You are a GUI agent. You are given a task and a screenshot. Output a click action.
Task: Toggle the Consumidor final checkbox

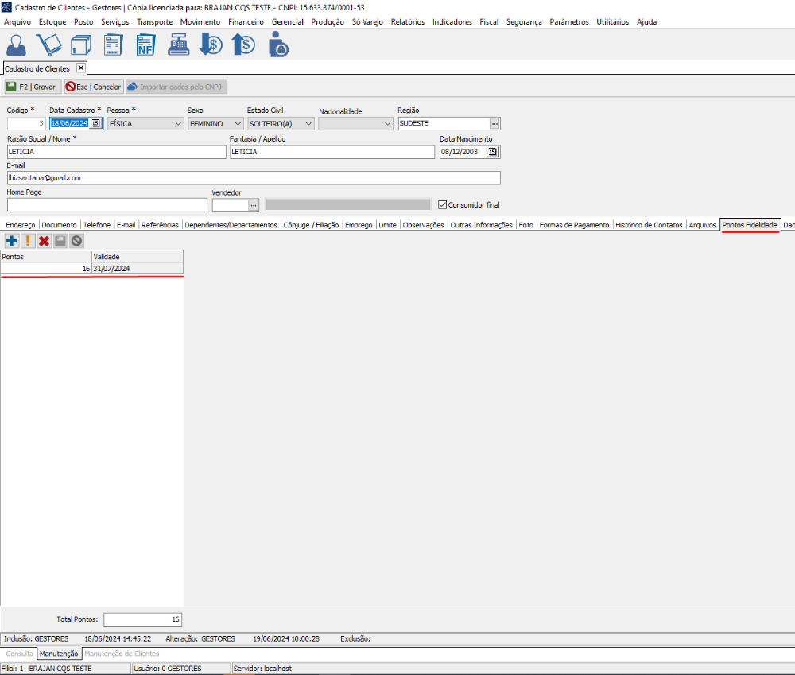coord(444,204)
